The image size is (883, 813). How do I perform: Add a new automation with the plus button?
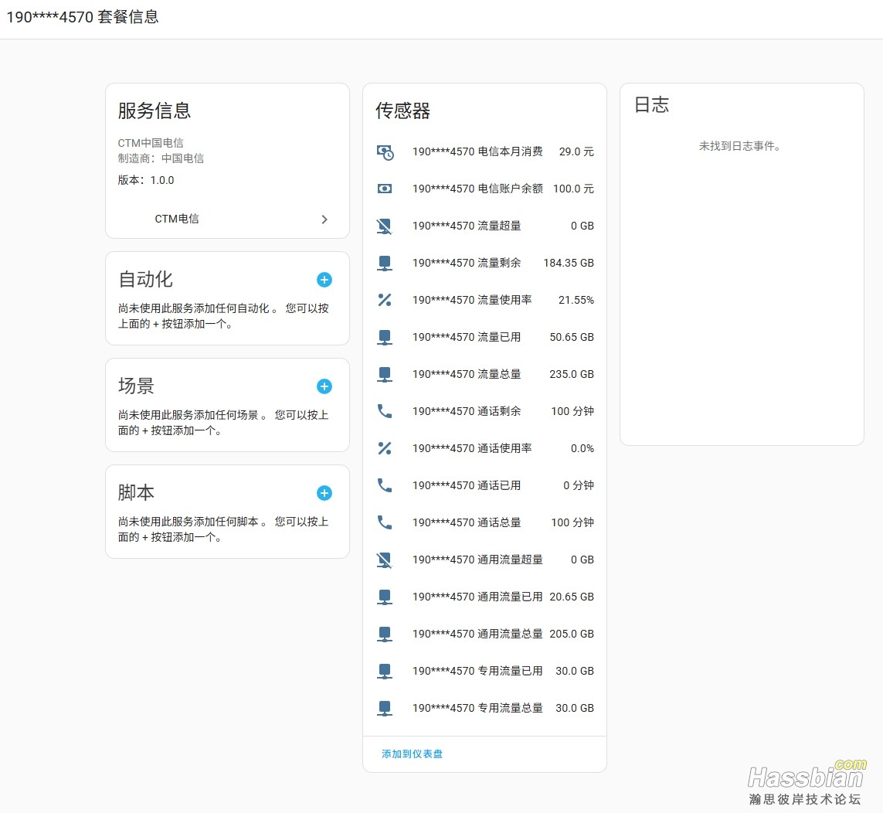pyautogui.click(x=324, y=280)
